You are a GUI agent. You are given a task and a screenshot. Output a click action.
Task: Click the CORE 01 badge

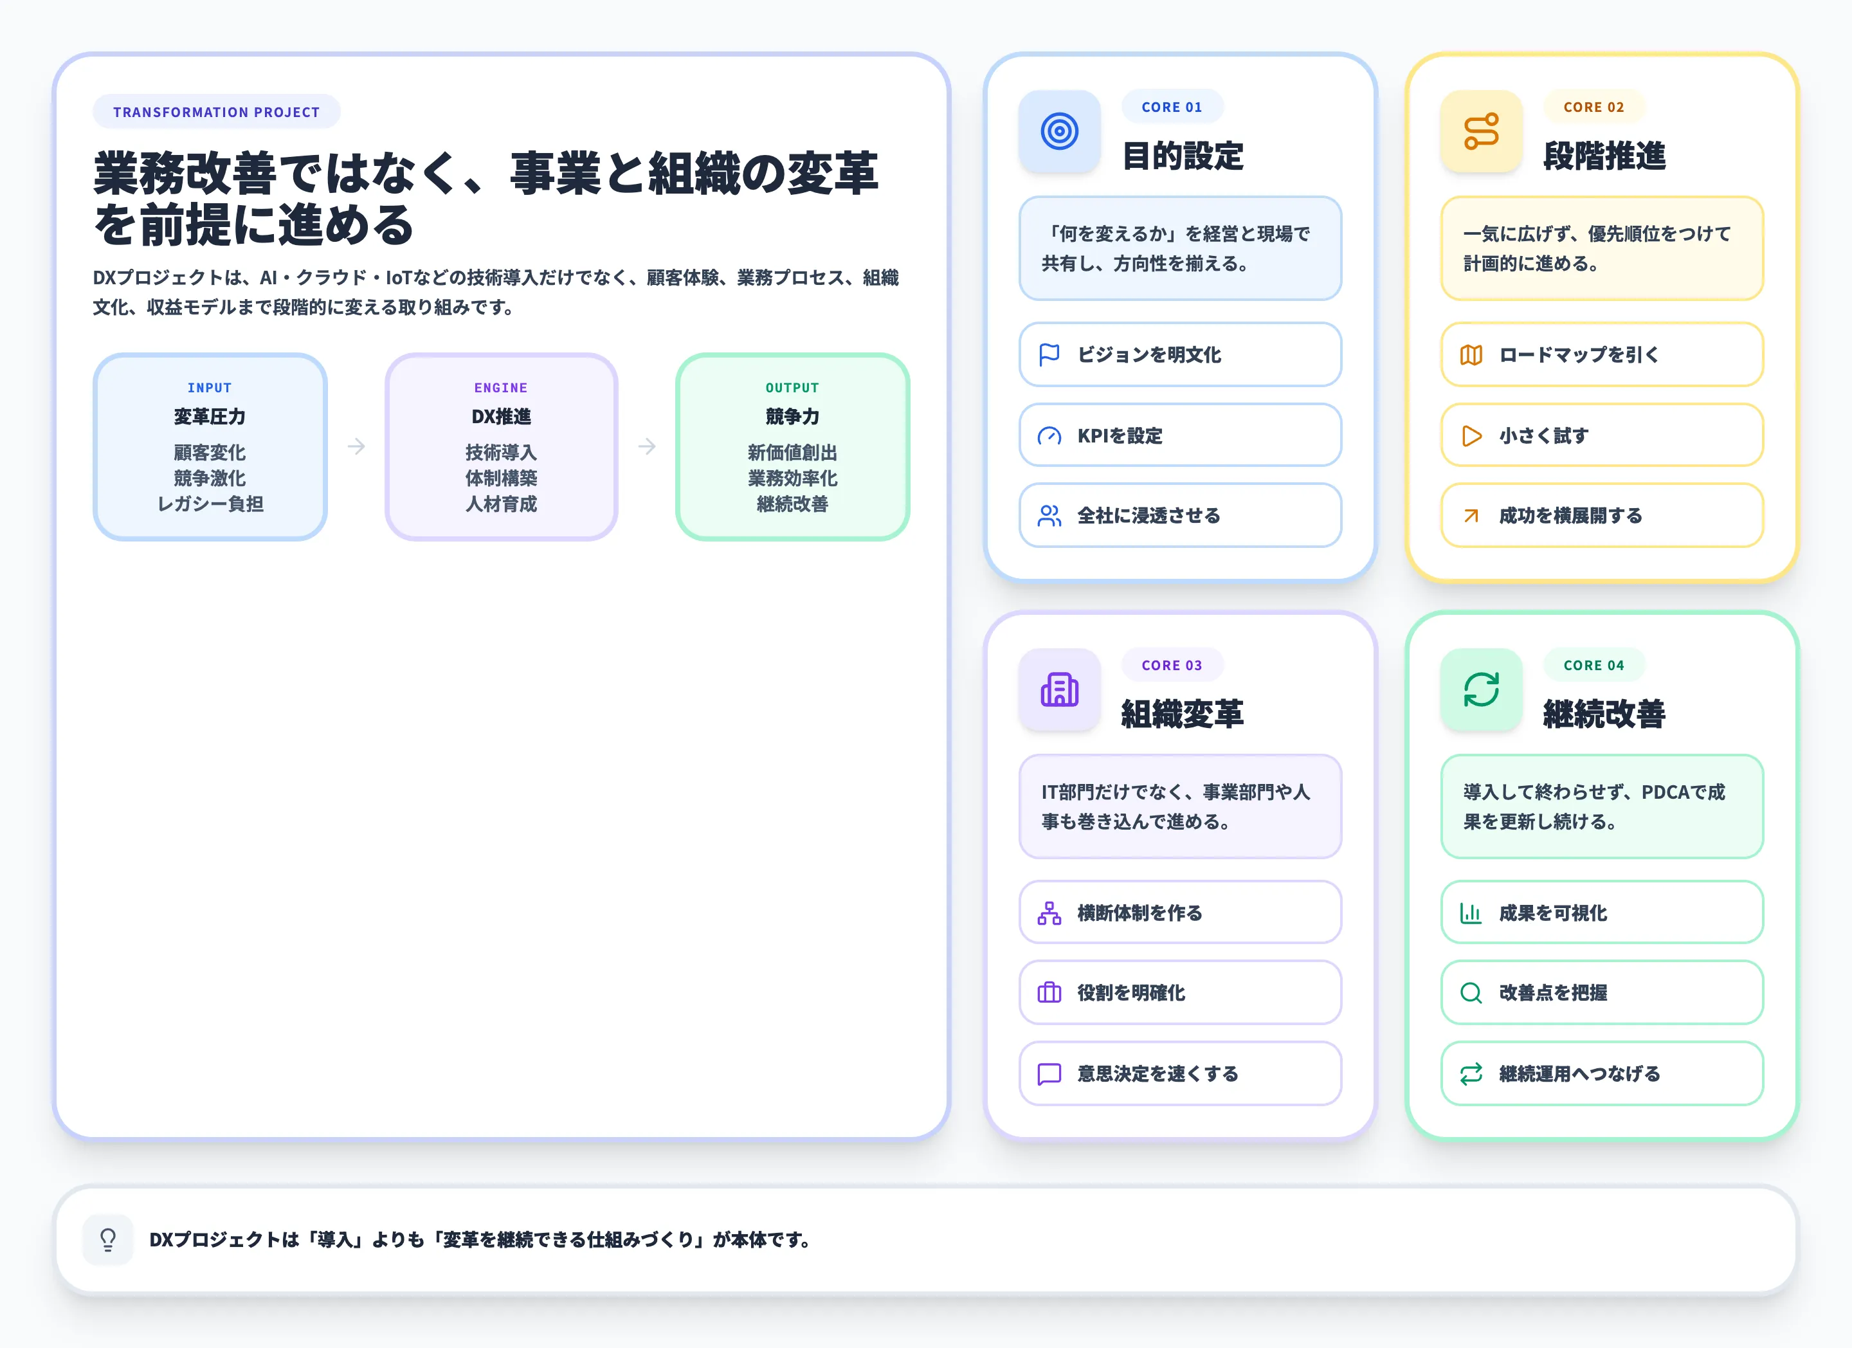click(x=1172, y=106)
